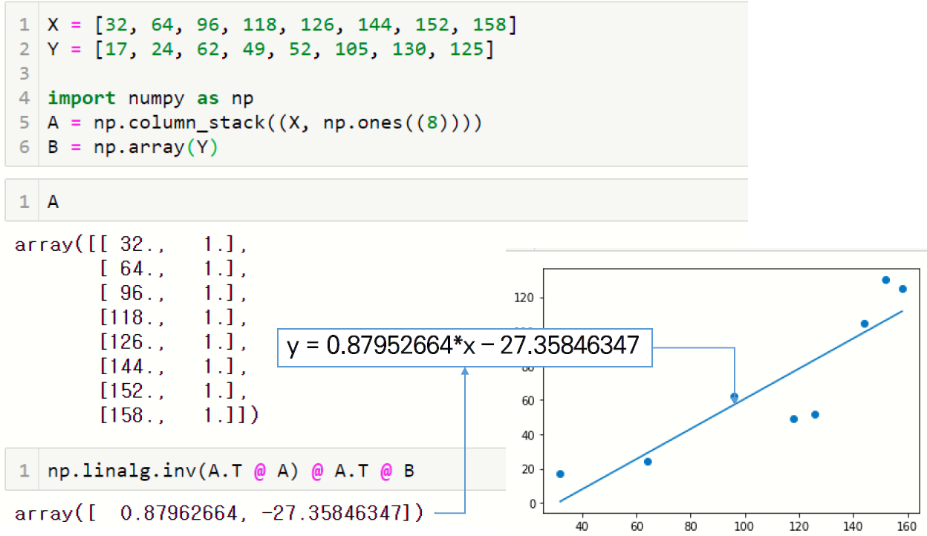Click the equation callout text box

(x=464, y=346)
